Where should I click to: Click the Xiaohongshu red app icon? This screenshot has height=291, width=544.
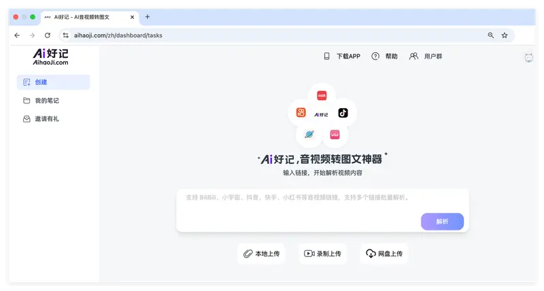point(322,95)
